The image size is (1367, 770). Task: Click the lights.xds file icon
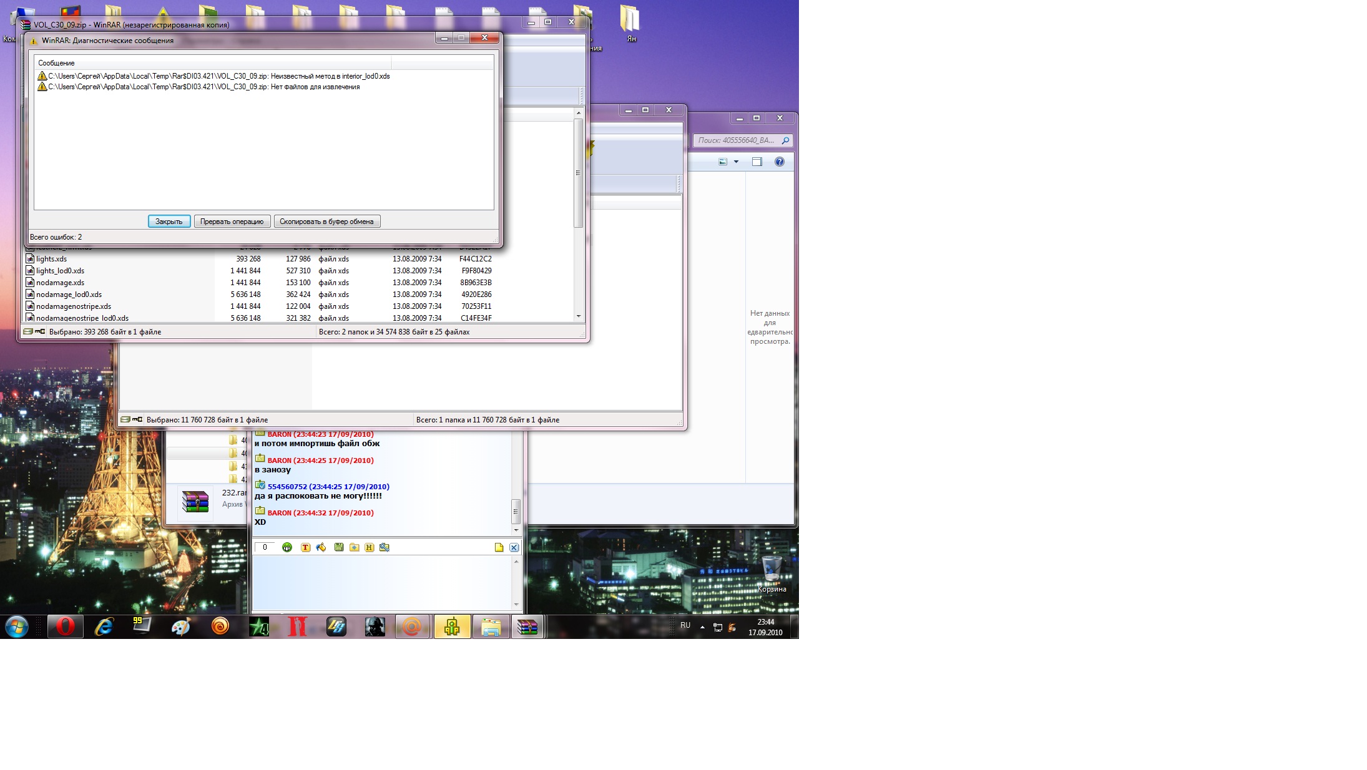[30, 259]
